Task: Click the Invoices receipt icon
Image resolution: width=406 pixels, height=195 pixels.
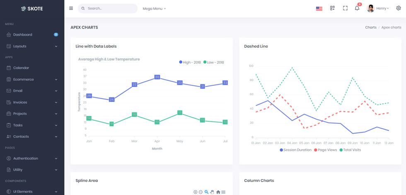Action: (9, 102)
